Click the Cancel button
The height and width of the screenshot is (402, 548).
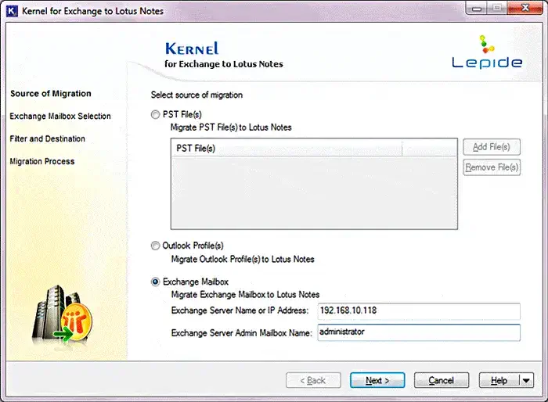click(442, 380)
